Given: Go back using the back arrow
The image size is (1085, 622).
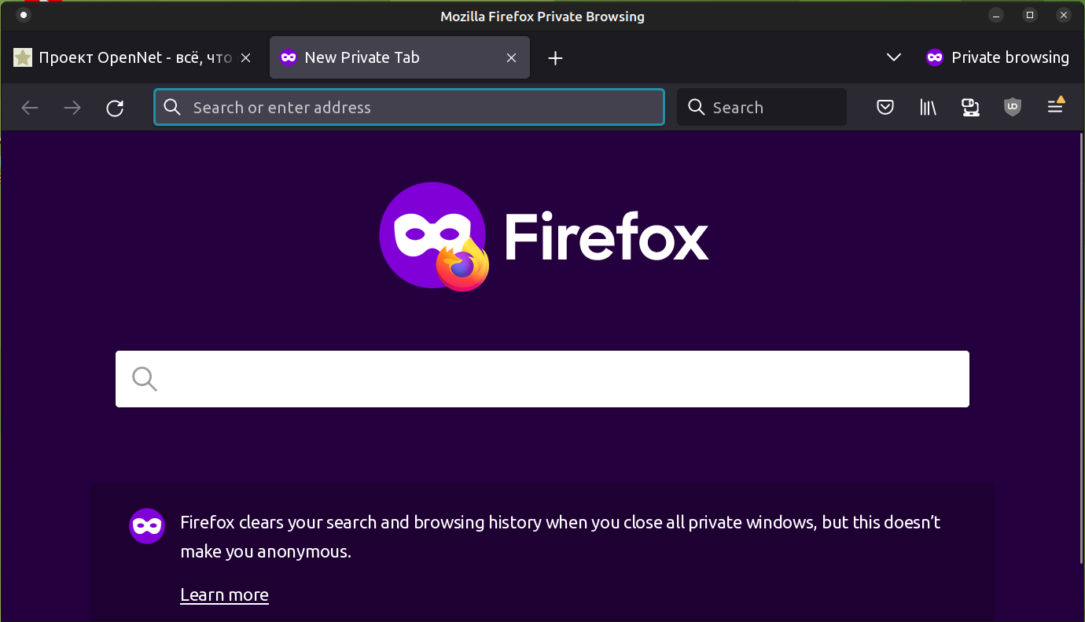Looking at the screenshot, I should click(x=30, y=108).
